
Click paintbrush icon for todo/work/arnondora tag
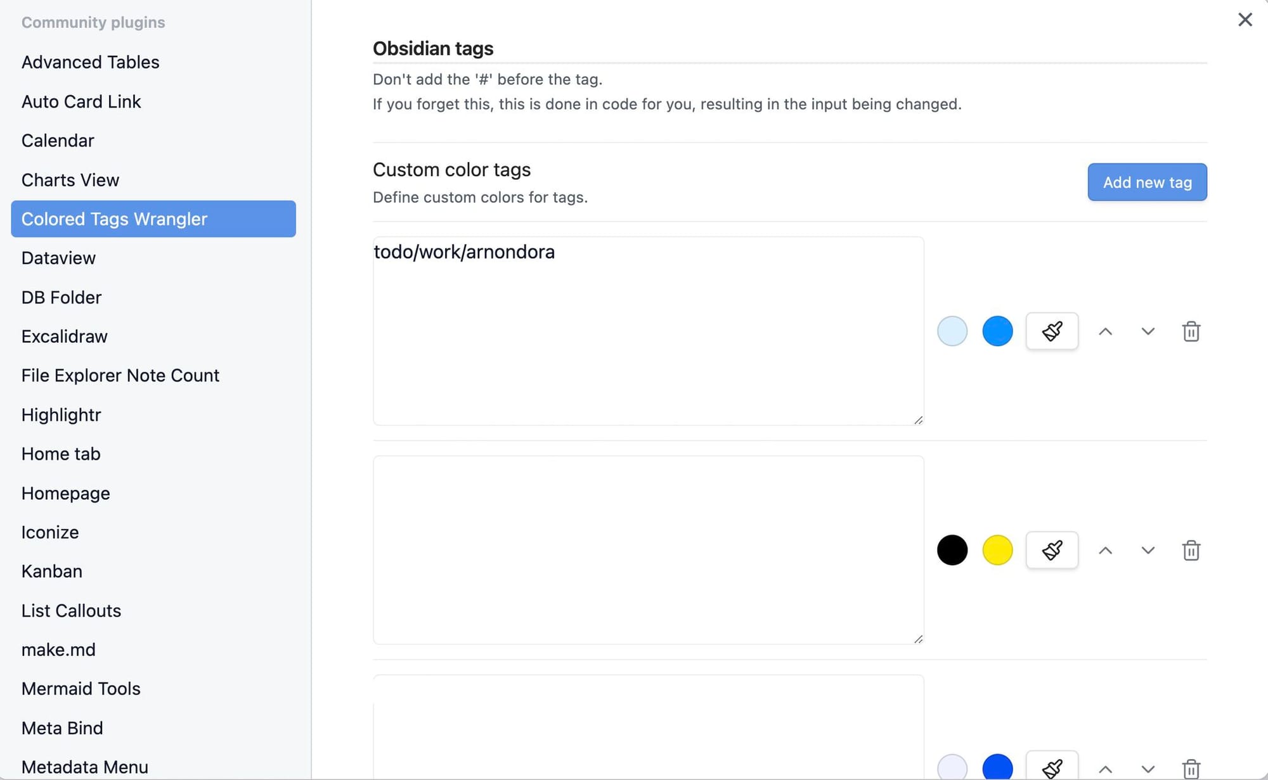pos(1052,331)
